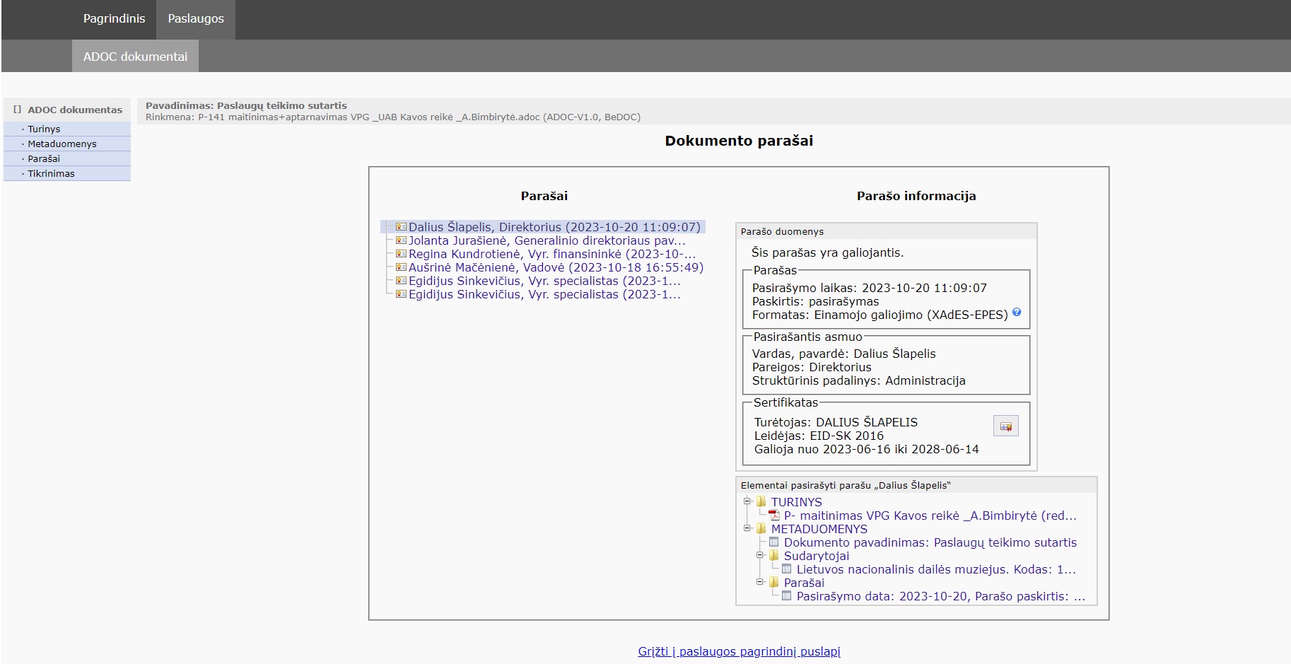This screenshot has height=664, width=1291.
Task: Open Metaduomenys in the left sidebar
Action: coord(62,144)
